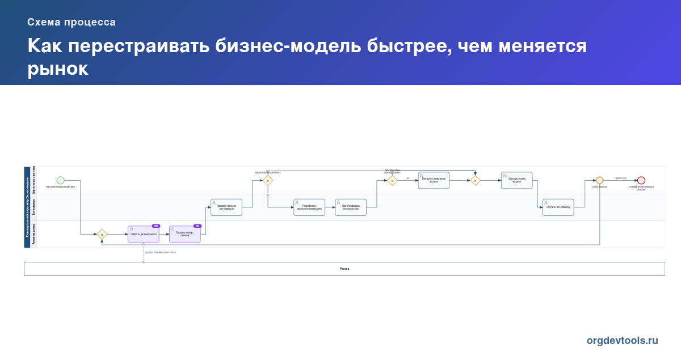Click the 'Собрать данные рынка' task

tap(144, 234)
